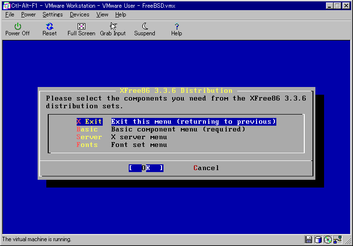
Task: Click the window resize grip corner
Action: [x=348, y=241]
